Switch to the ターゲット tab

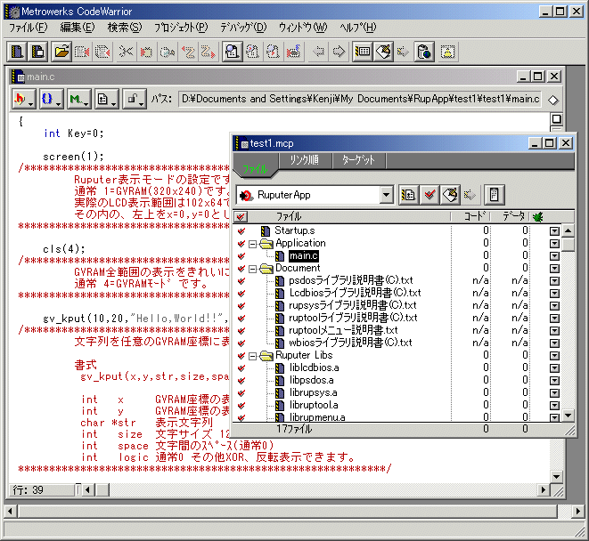point(359,160)
